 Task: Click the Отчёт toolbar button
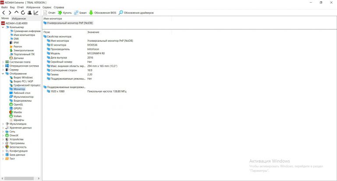[x=49, y=13]
